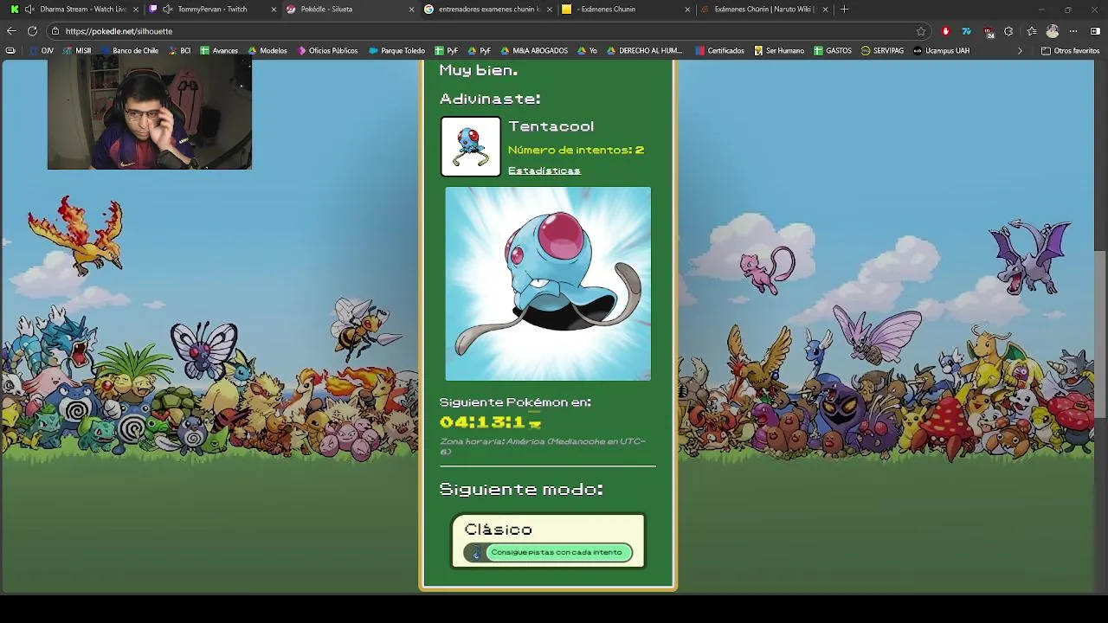This screenshot has width=1108, height=623.
Task: Open the Clásico mode card
Action: (x=548, y=541)
